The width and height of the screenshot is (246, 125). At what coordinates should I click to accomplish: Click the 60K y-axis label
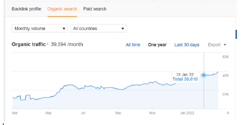click(226, 57)
